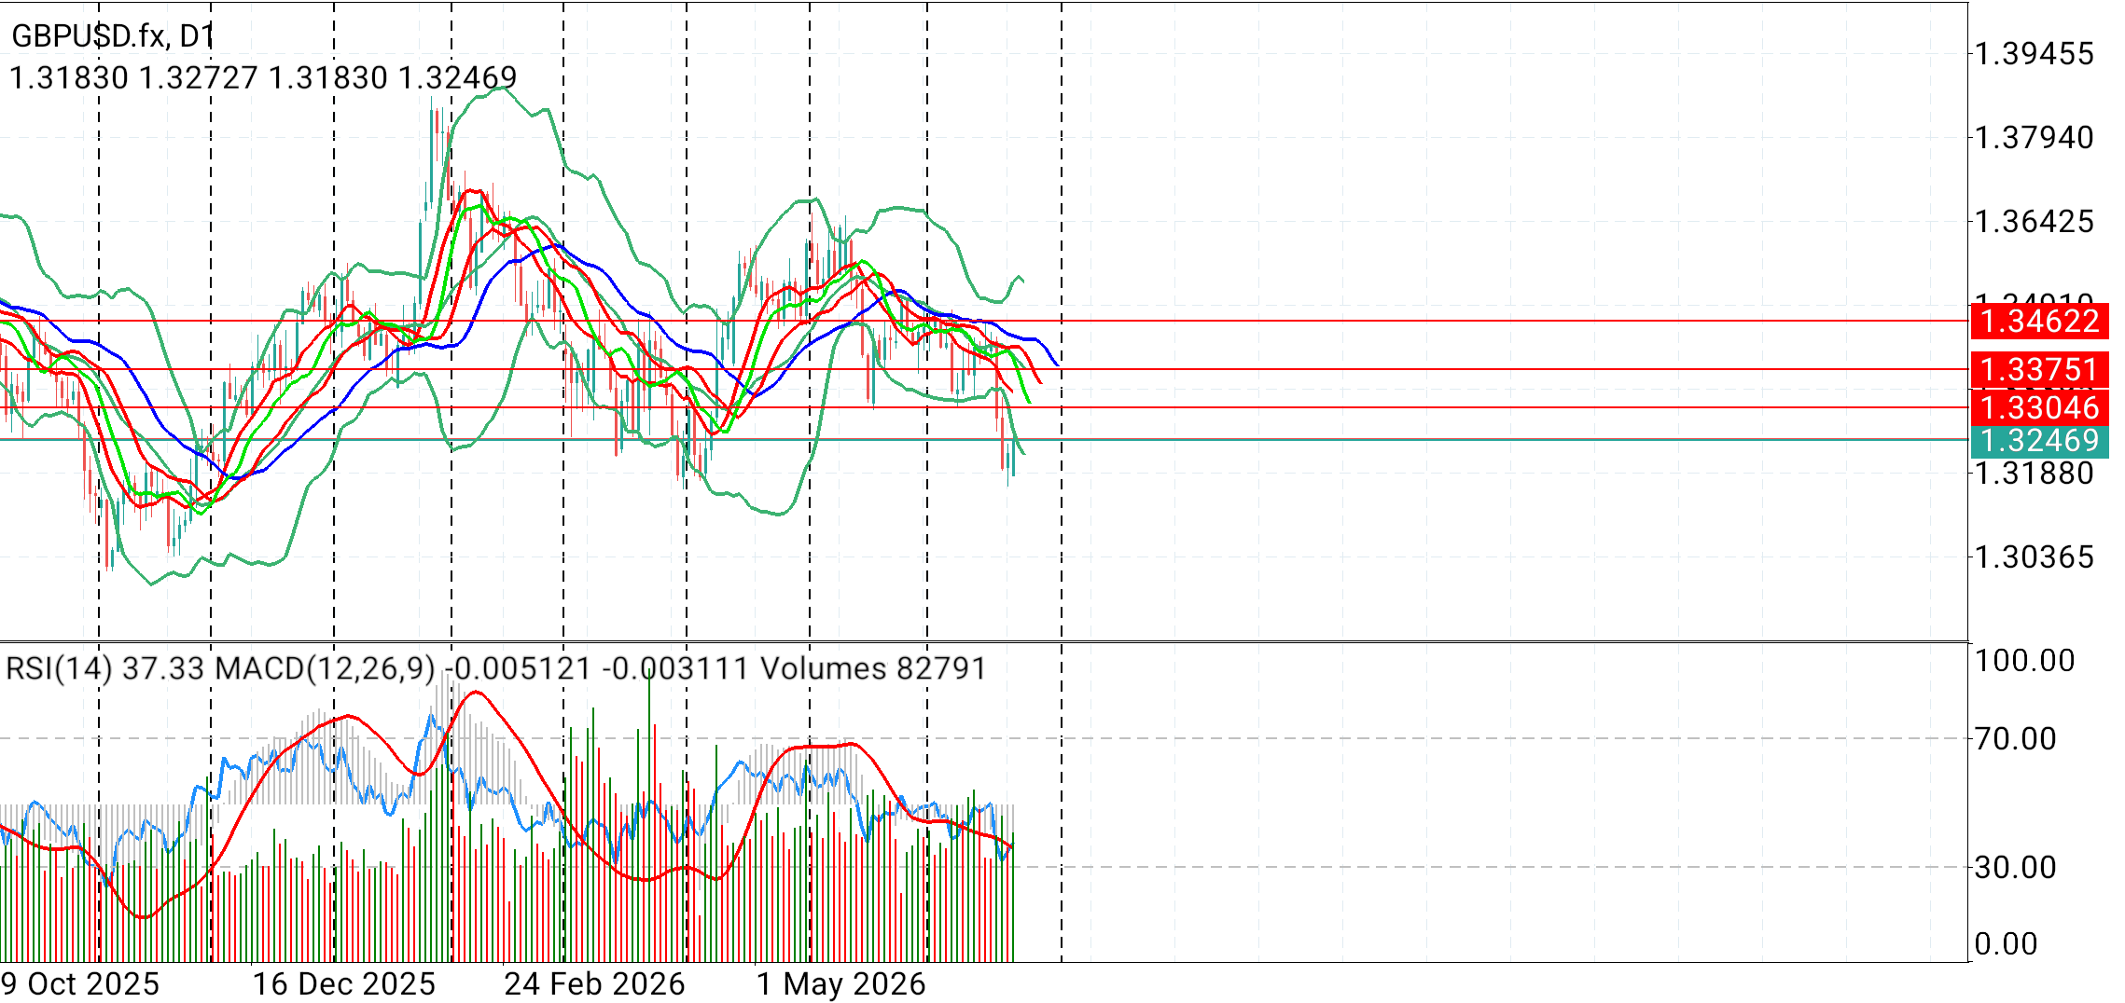This screenshot has width=2125, height=1003.
Task: Click the 1.31880 price scale value
Action: point(2035,474)
